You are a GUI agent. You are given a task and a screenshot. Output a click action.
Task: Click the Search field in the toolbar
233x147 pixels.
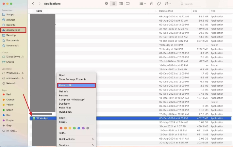196,4
